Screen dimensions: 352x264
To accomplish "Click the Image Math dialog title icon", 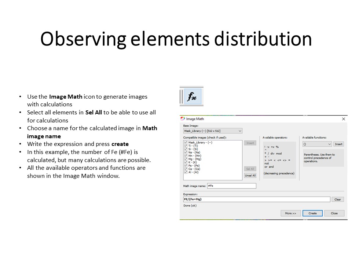I will click(x=183, y=119).
